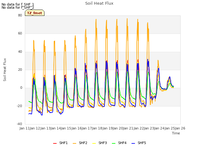Click the y-axis tick label -40
Screen dimensions: 199x149
19,124
